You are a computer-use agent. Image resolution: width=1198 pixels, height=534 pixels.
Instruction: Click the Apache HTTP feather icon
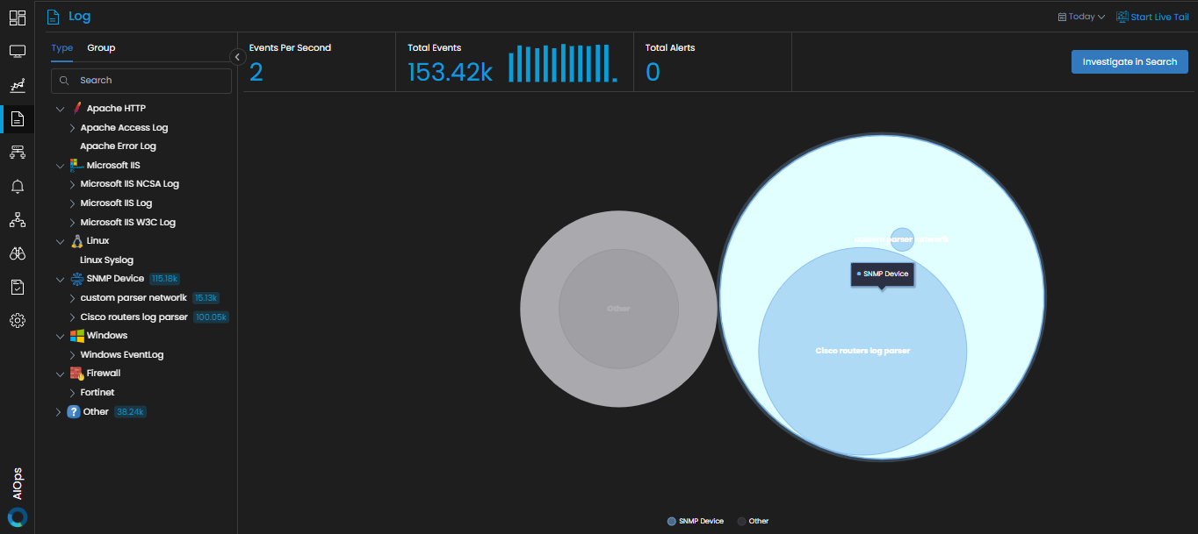tap(77, 108)
